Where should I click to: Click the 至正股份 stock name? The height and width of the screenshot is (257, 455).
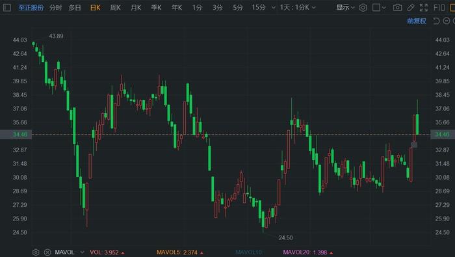pyautogui.click(x=31, y=8)
